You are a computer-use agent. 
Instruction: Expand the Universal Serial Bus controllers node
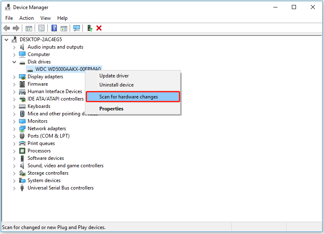14,188
